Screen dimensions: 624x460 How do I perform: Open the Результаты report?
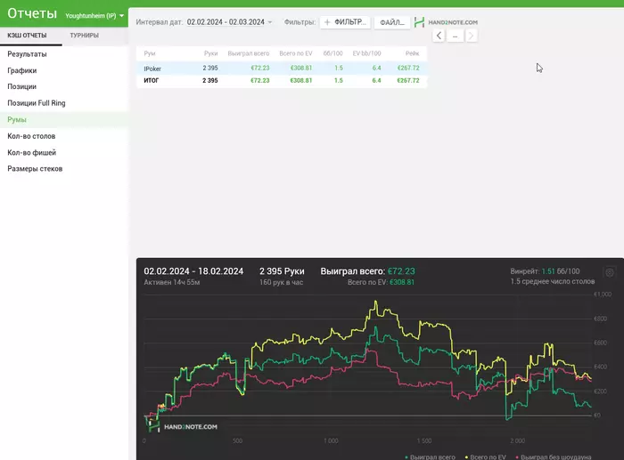[x=27, y=54]
